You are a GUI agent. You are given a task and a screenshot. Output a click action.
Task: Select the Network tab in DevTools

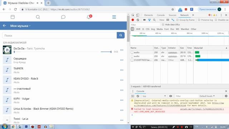point(184,15)
